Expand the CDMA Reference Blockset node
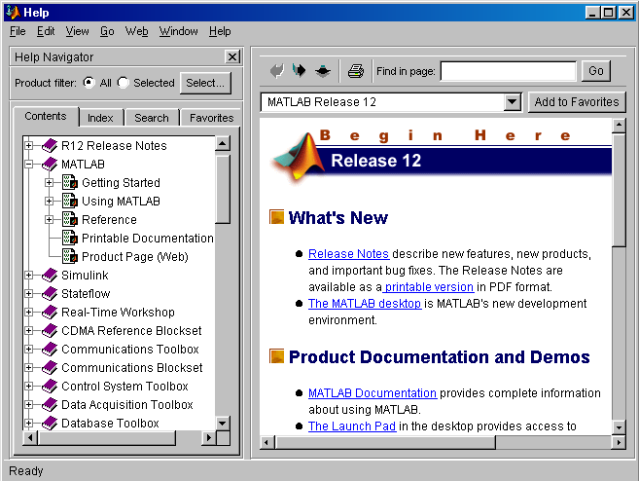This screenshot has height=481, width=639. (x=29, y=330)
